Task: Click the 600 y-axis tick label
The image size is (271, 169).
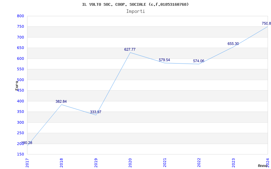Action: (20, 58)
